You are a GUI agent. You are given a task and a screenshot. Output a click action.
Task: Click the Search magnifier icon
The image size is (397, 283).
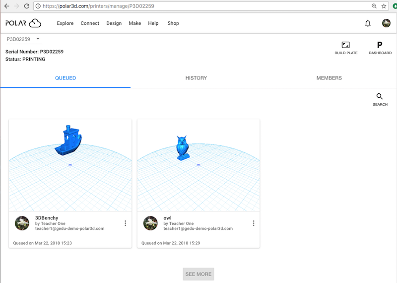pyautogui.click(x=380, y=96)
